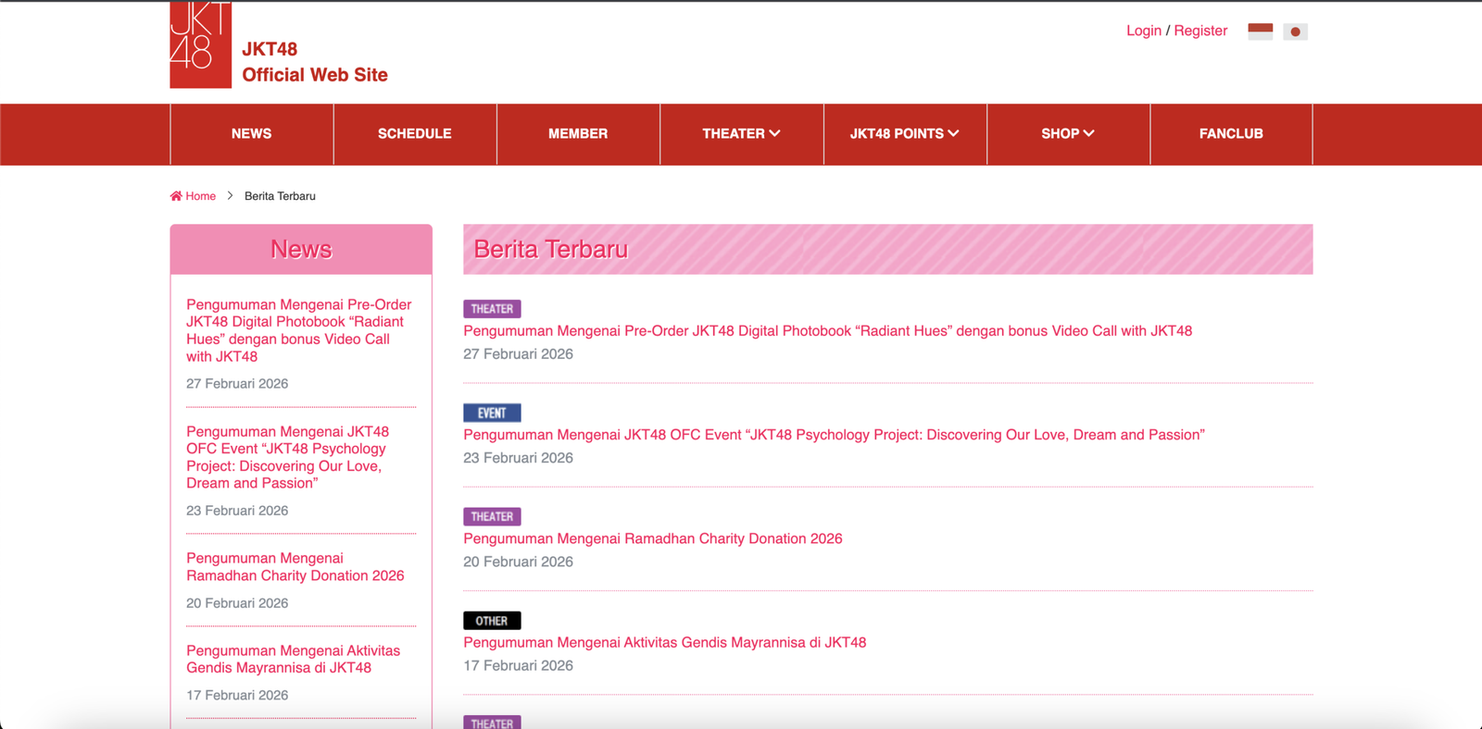Click the Login link
This screenshot has width=1482, height=729.
coord(1144,31)
